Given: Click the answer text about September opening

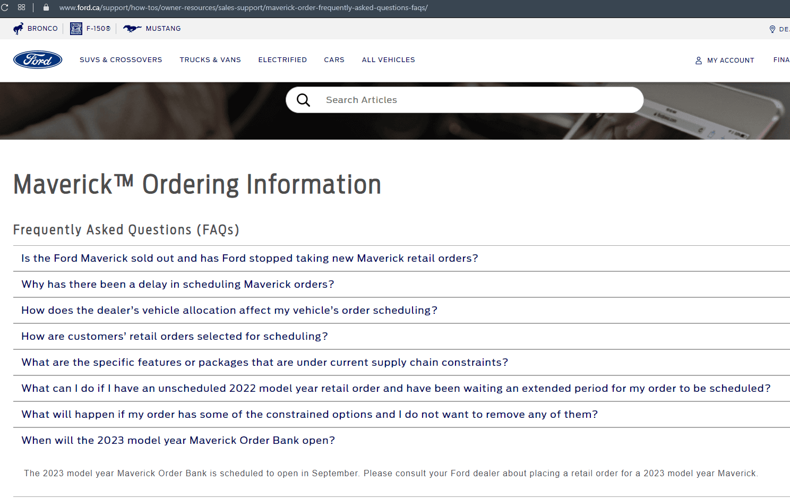Looking at the screenshot, I should click(x=391, y=474).
